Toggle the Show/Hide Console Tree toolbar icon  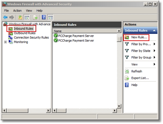click(27, 17)
